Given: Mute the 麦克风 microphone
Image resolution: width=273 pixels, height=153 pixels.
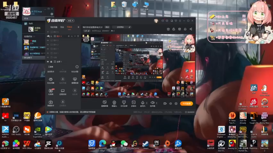Looking at the screenshot, I should [x=143, y=104].
